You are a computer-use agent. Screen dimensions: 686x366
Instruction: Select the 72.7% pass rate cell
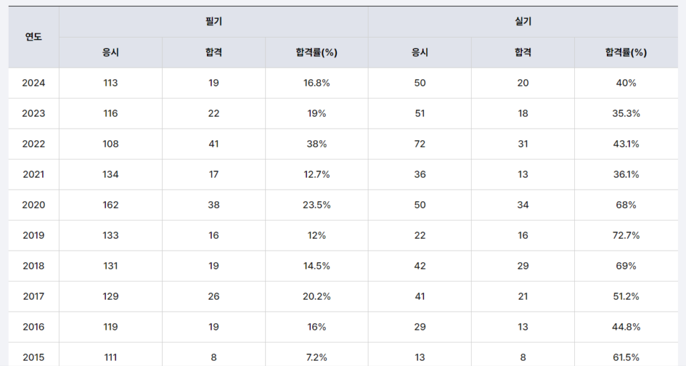(x=626, y=235)
